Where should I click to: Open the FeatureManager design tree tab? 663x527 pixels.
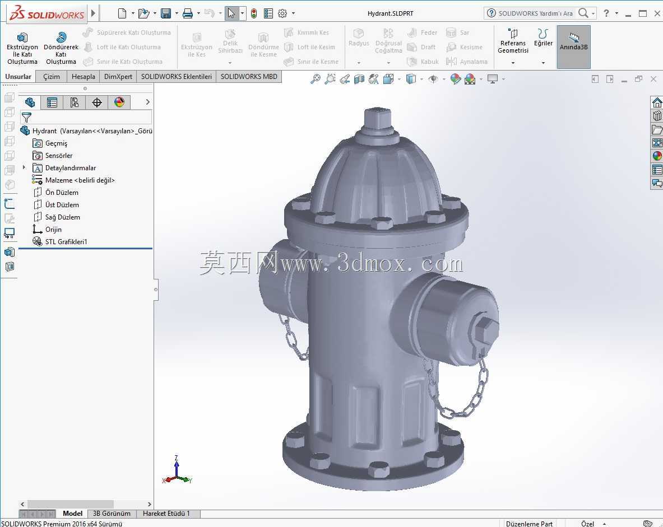(30, 102)
